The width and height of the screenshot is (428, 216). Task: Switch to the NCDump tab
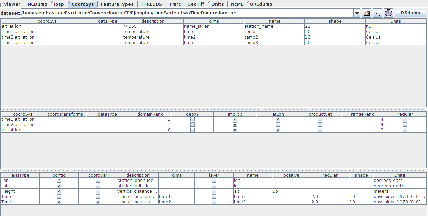pos(37,4)
